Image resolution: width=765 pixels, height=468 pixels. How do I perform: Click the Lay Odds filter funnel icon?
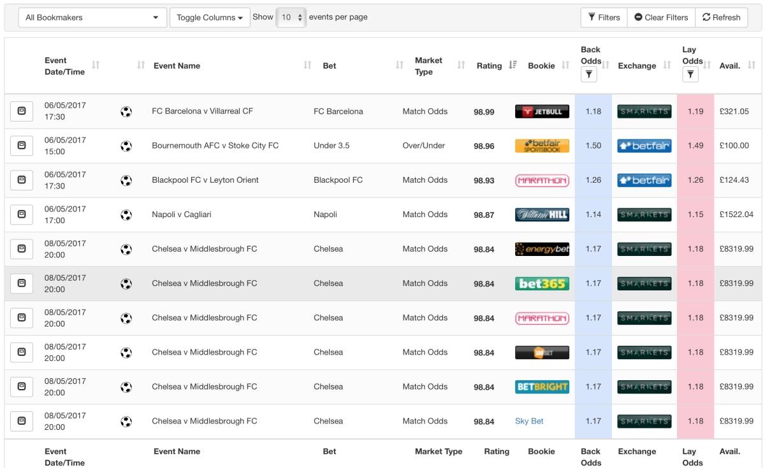(x=690, y=75)
